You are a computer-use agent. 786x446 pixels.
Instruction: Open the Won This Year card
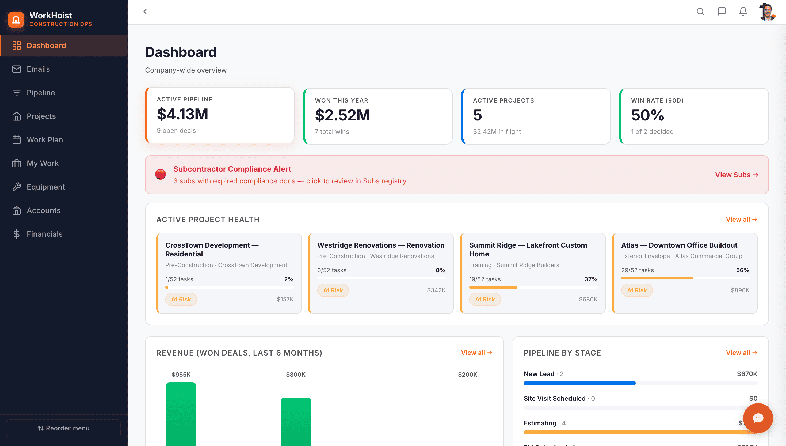[378, 116]
